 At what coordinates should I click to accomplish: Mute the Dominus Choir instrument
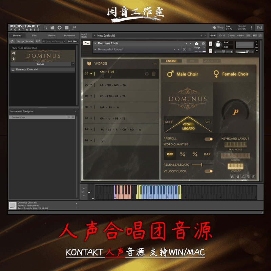click(x=210, y=51)
